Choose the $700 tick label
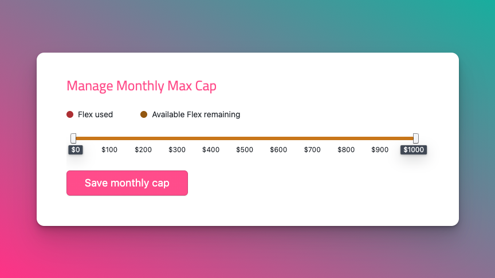 (x=312, y=150)
